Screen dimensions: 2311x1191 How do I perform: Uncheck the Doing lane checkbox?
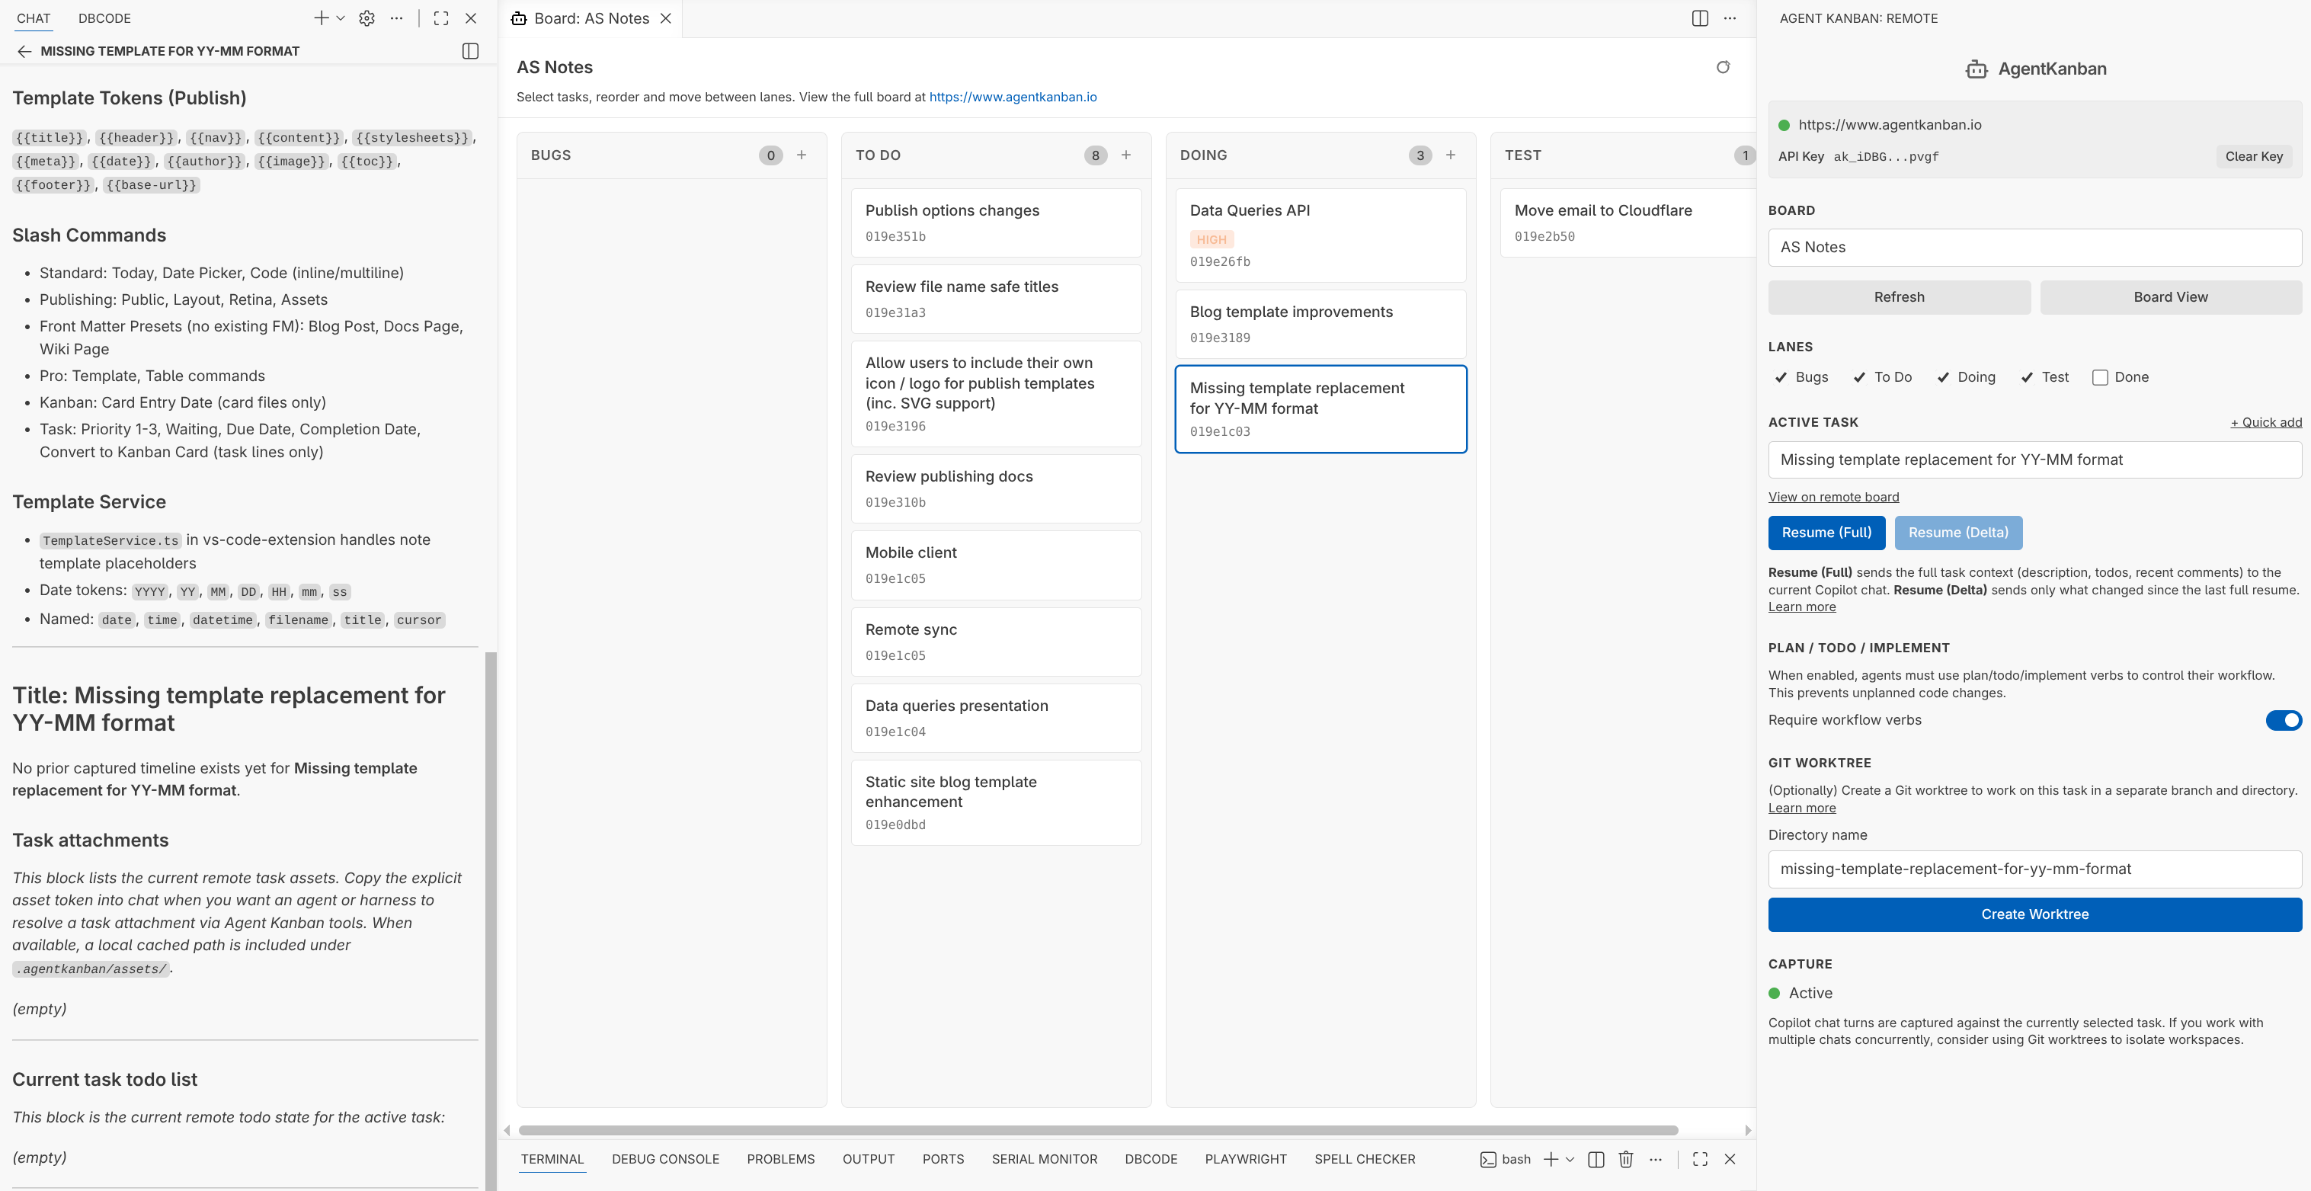pyautogui.click(x=1943, y=378)
